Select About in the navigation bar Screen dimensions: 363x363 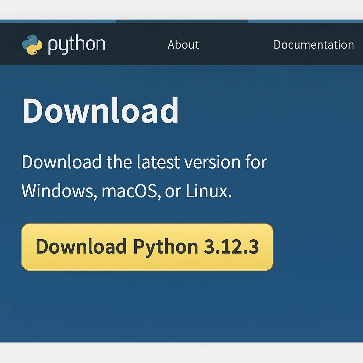183,45
